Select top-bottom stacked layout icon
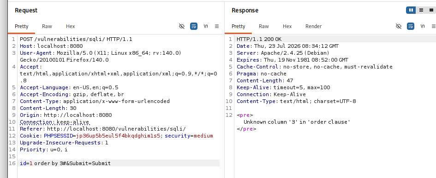The image size is (436, 178). point(421,10)
